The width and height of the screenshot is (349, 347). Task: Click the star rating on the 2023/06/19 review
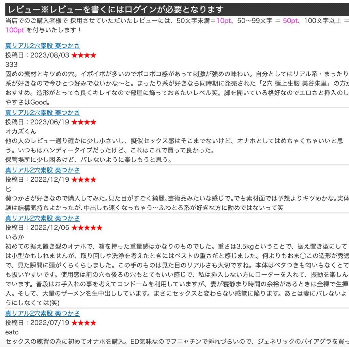point(84,122)
